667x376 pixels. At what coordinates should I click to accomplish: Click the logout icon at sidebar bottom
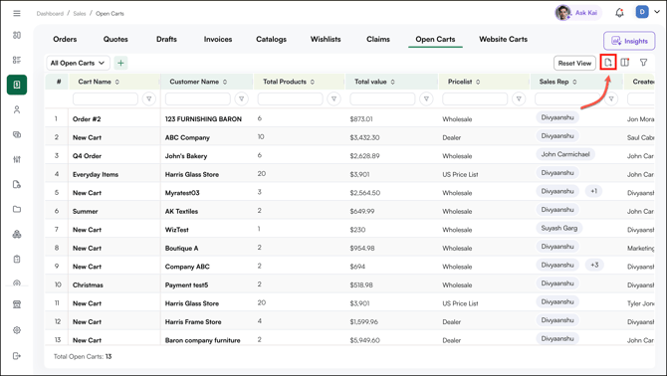[17, 355]
